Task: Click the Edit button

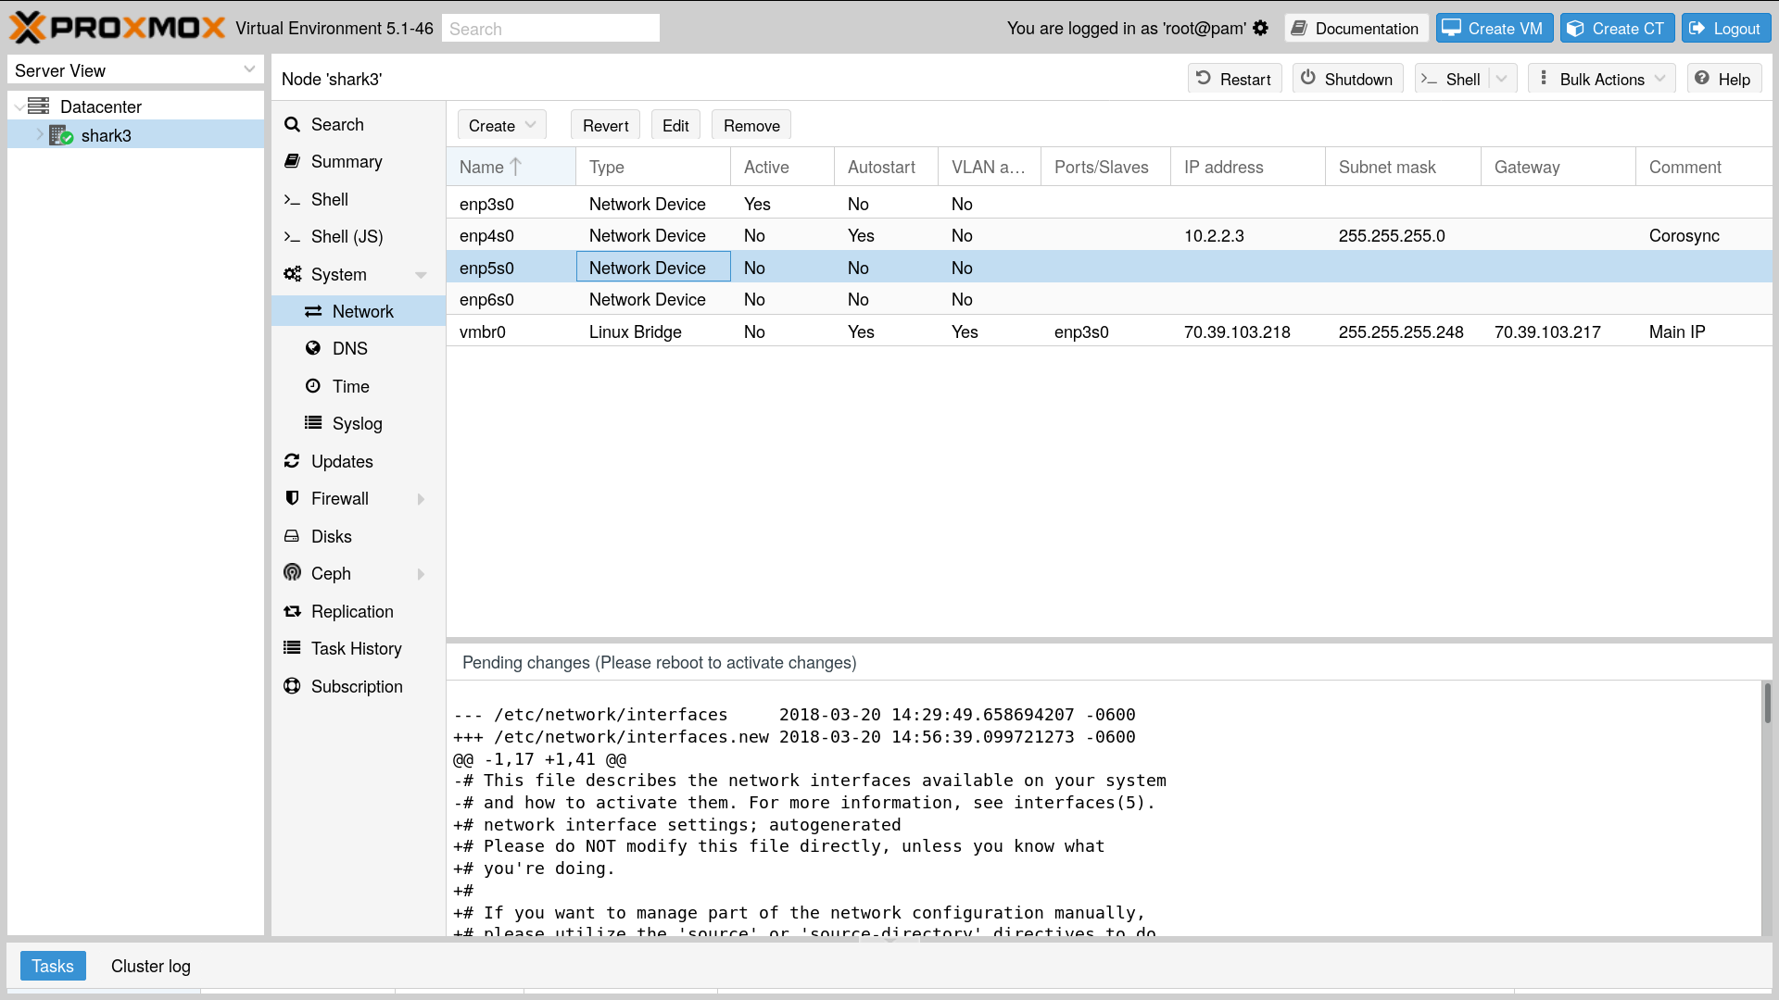Action: (x=675, y=126)
